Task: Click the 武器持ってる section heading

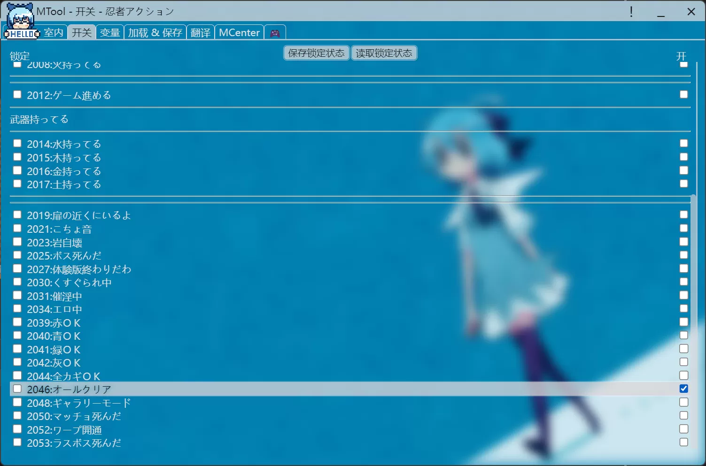Action: [39, 120]
